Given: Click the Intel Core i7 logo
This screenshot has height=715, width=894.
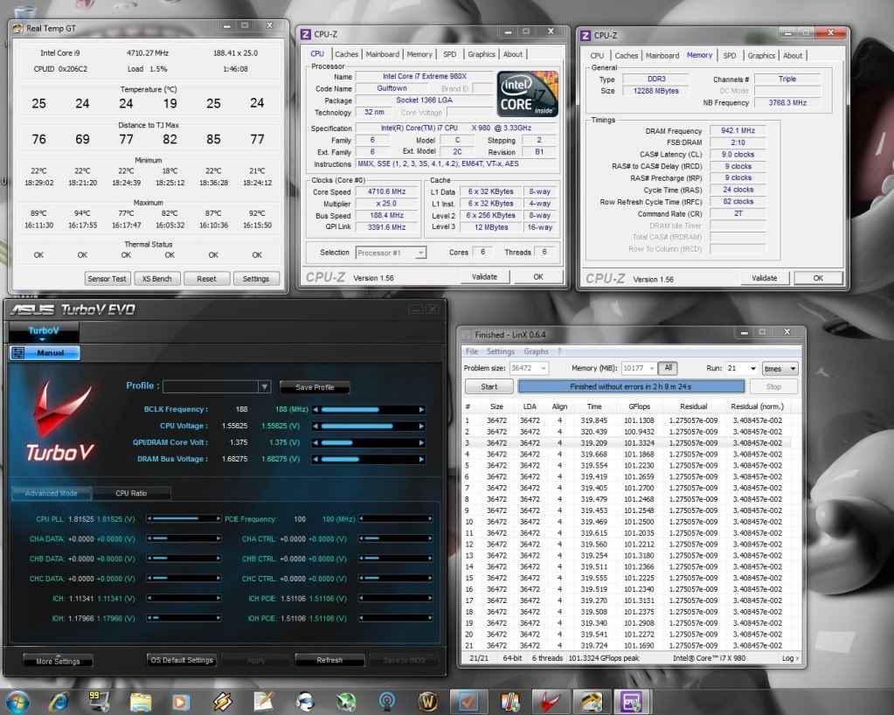Looking at the screenshot, I should tap(527, 94).
